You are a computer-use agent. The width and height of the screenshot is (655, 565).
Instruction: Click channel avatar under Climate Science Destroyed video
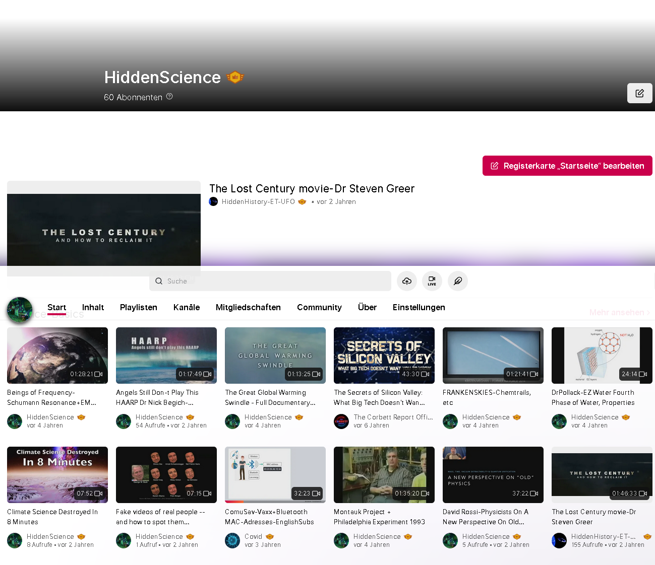click(x=15, y=540)
